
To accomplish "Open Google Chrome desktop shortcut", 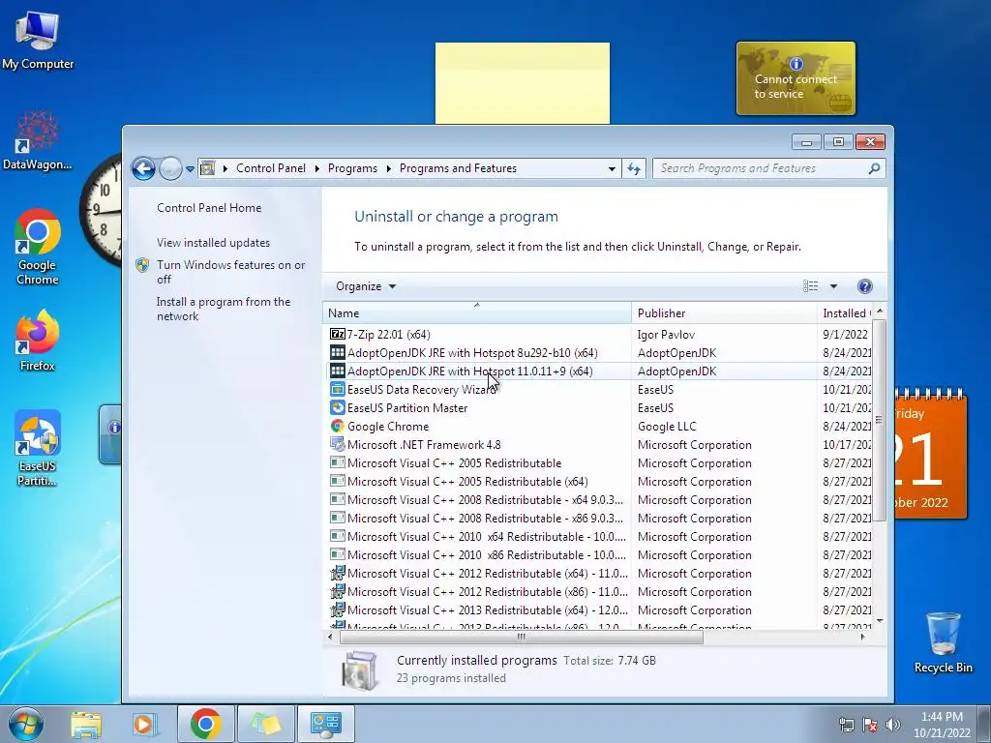I will [38, 247].
